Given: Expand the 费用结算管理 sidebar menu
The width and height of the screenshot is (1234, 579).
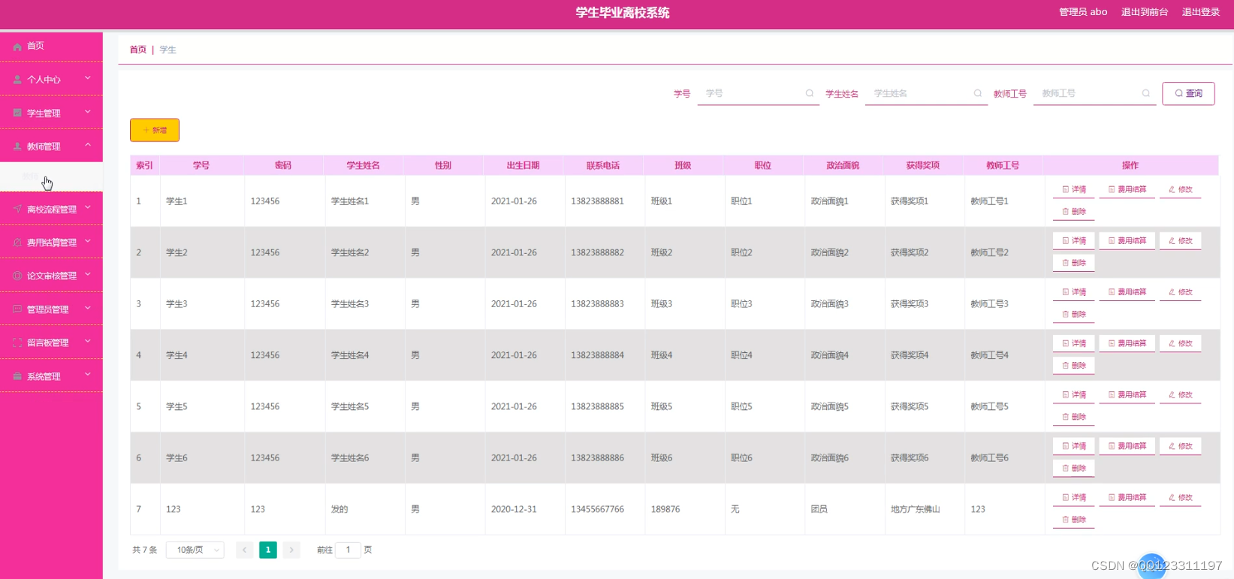Looking at the screenshot, I should pos(51,242).
